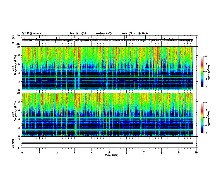The image size is (221, 171).
Task: Click the 'station=ANG' header text
Action: click(104, 34)
